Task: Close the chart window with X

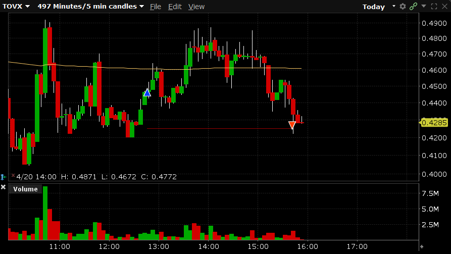Action: (444, 7)
